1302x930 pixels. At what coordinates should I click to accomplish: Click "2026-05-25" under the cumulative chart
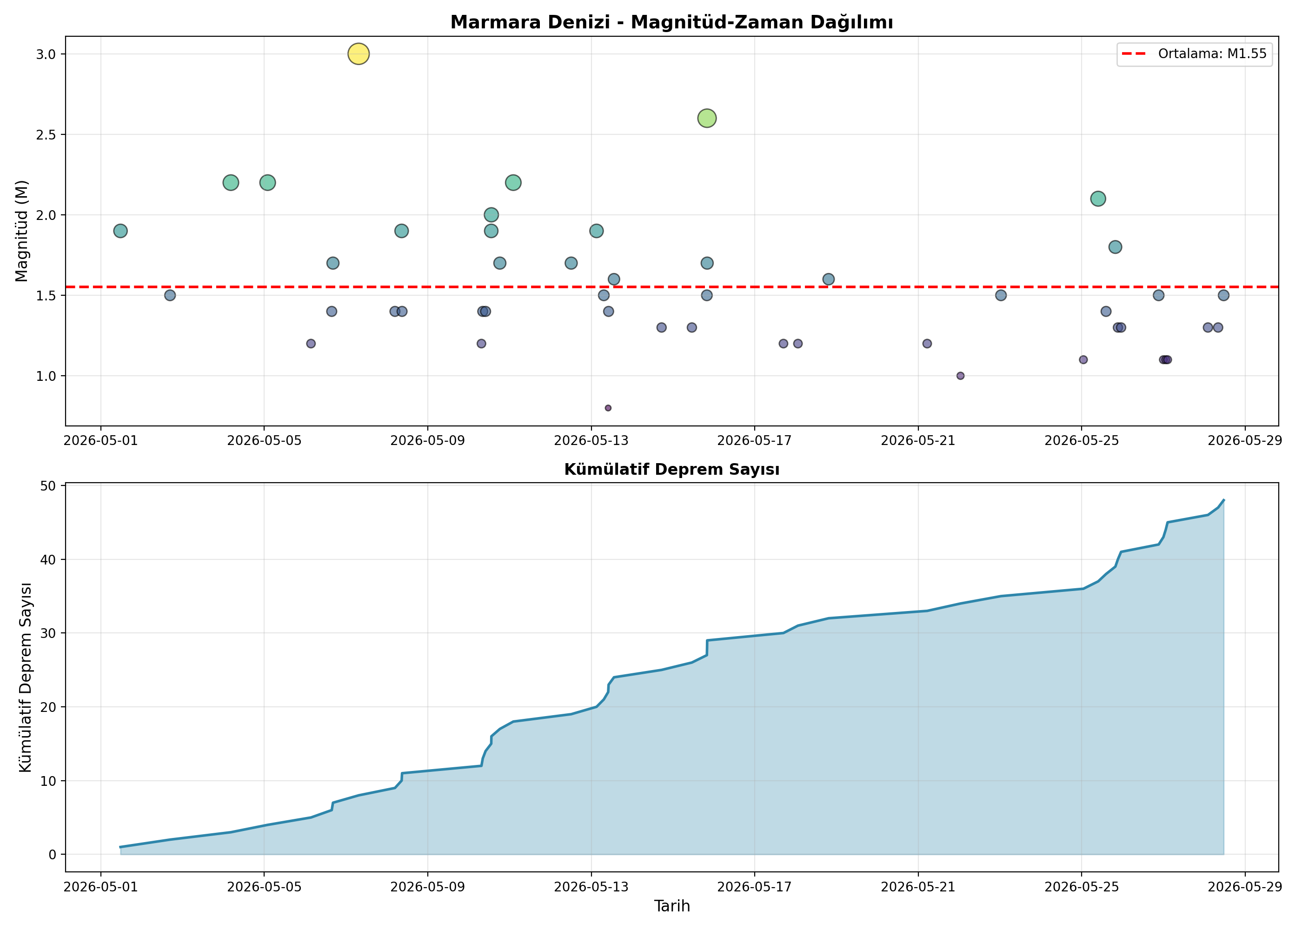point(1082,887)
